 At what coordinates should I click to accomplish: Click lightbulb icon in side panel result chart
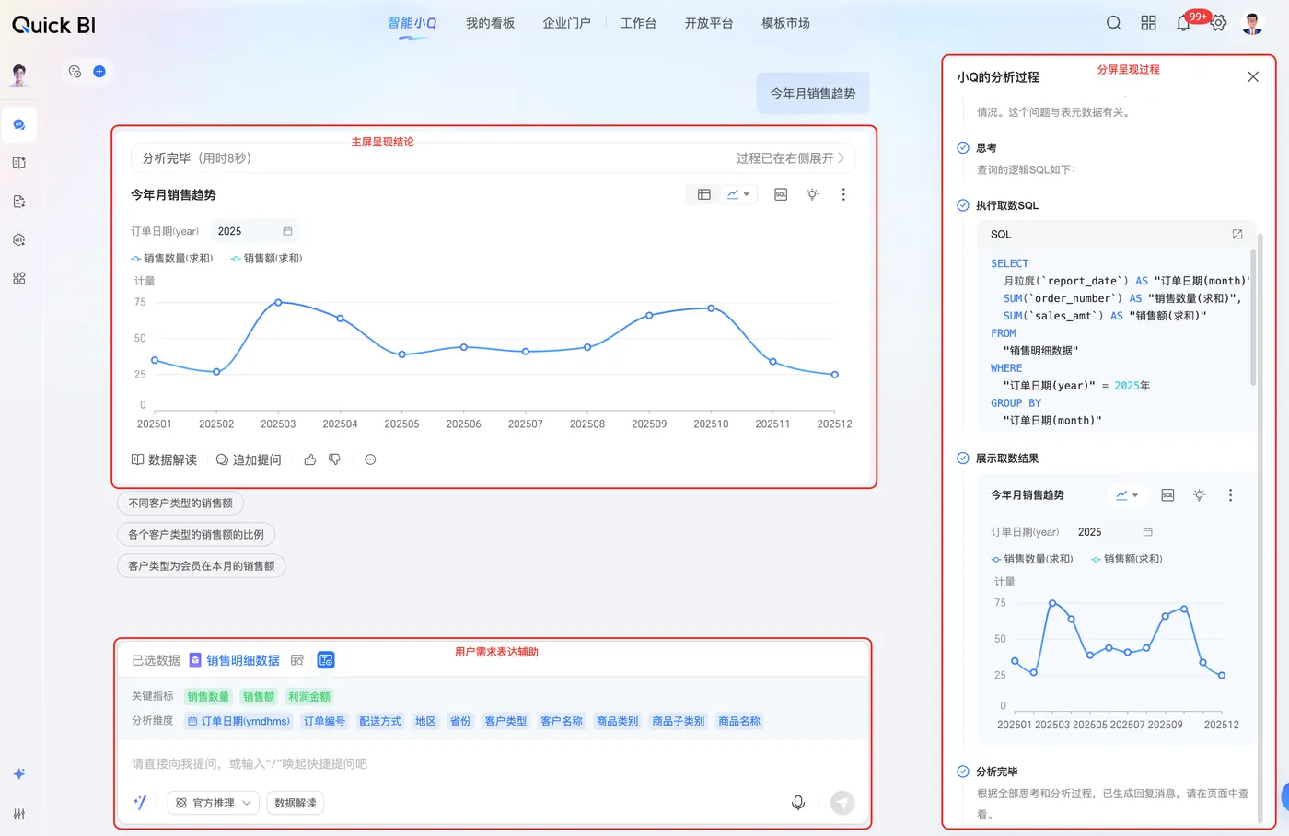coord(1199,495)
